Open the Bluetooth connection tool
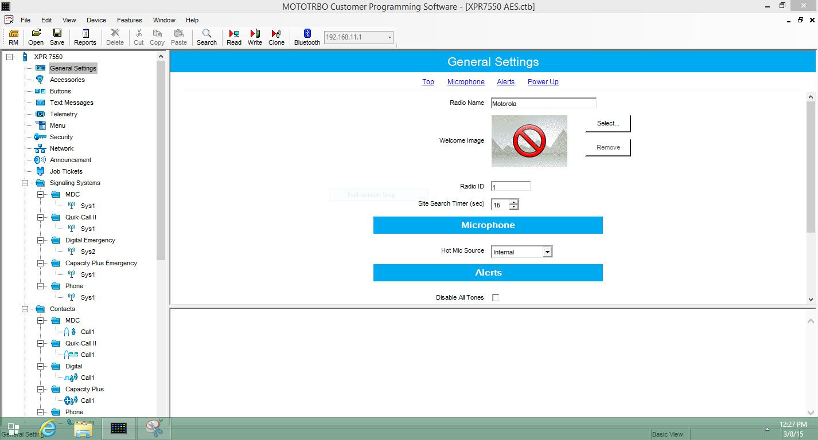818x440 pixels. pyautogui.click(x=307, y=37)
